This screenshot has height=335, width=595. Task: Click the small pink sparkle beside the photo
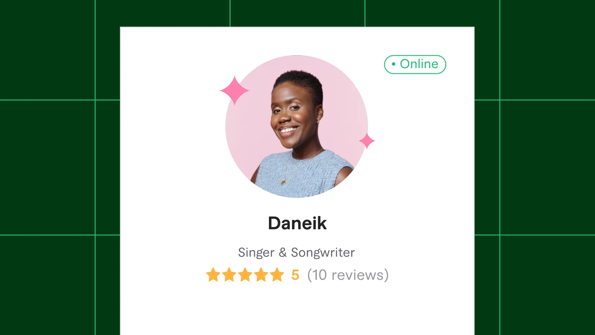coord(367,141)
